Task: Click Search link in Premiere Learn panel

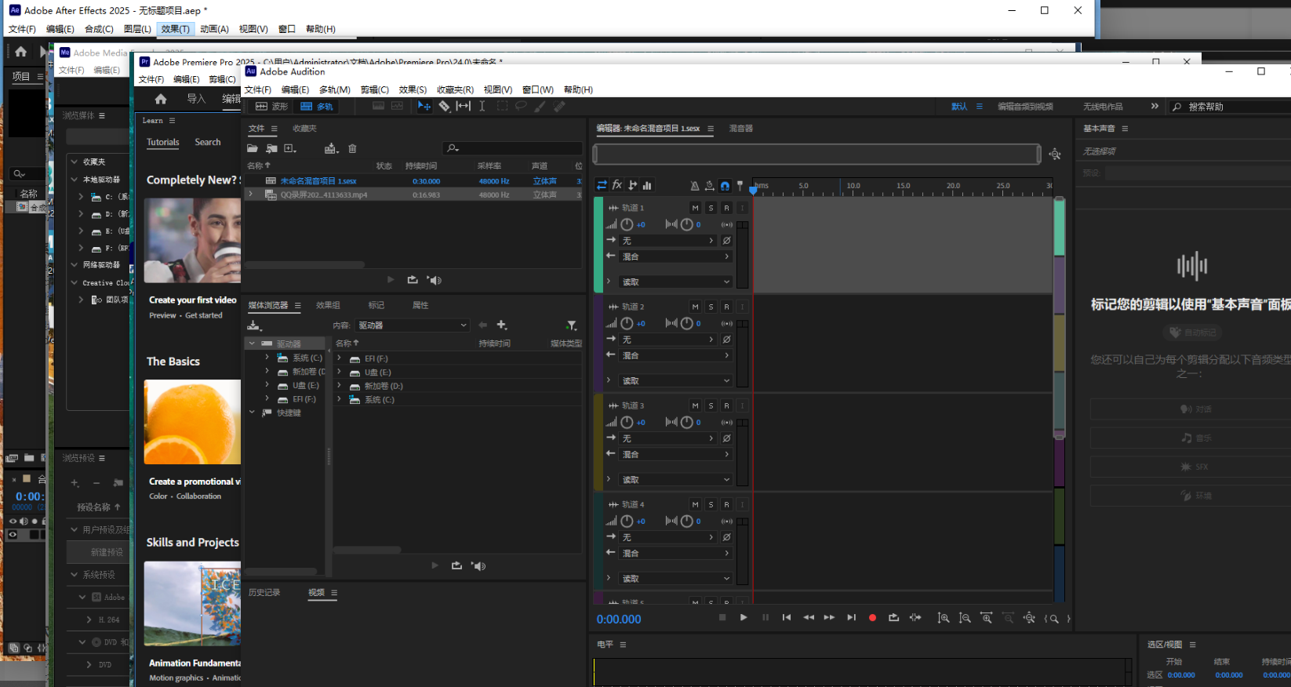Action: click(208, 142)
